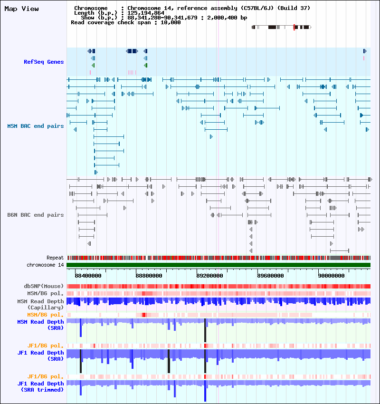Open the RefSeq Genes track link

point(44,62)
